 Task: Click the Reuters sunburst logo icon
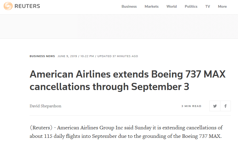(8, 6)
